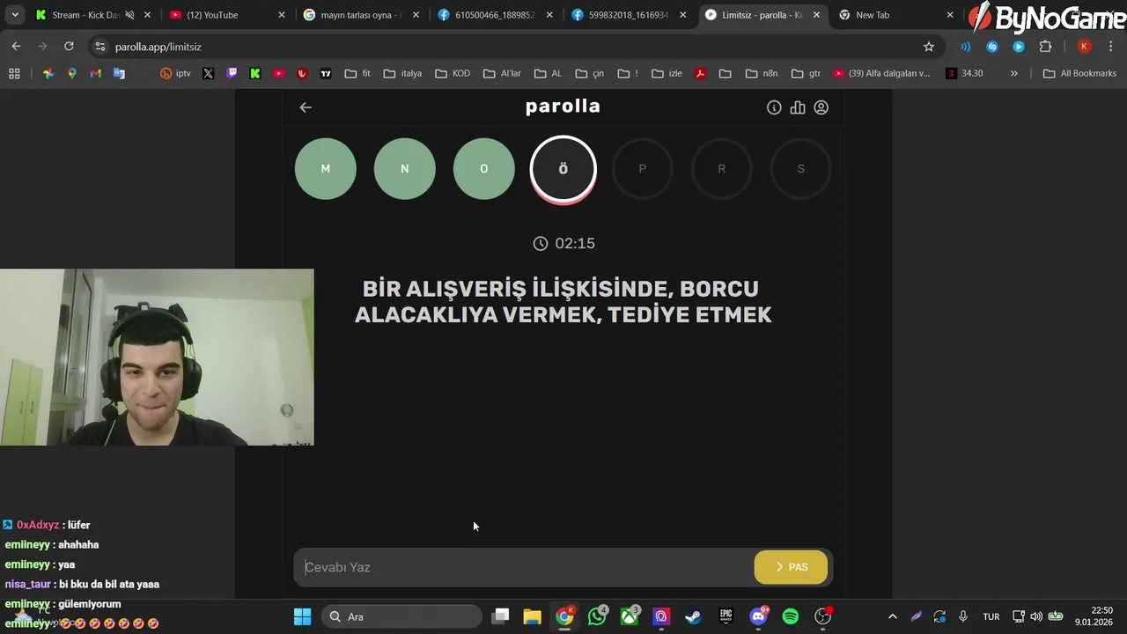Open the Chrome three-dot menu
1127x634 pixels.
[1111, 47]
